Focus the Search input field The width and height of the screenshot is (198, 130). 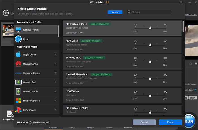149,12
